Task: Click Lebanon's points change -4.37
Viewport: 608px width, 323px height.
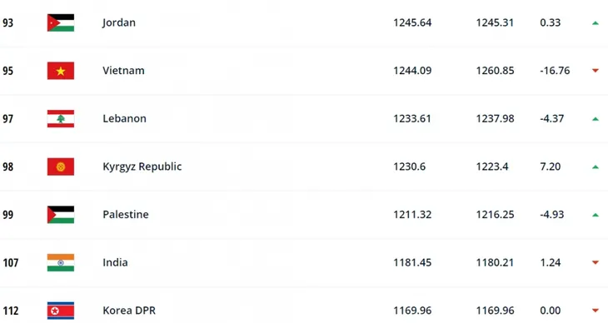Action: pos(551,119)
